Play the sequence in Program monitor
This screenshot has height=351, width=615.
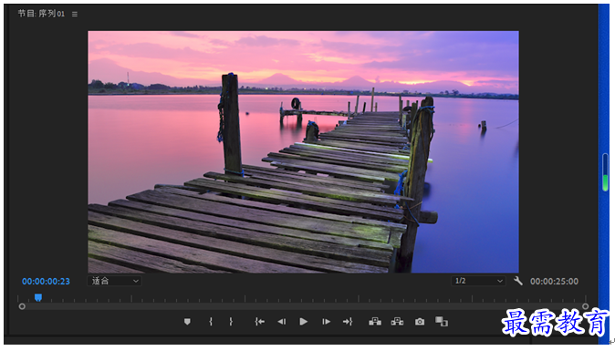[x=303, y=322]
